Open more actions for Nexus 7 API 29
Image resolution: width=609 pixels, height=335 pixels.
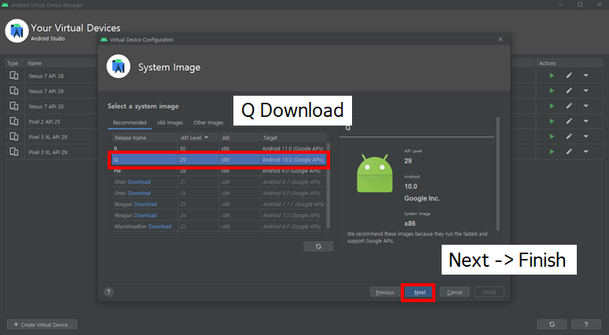point(585,91)
